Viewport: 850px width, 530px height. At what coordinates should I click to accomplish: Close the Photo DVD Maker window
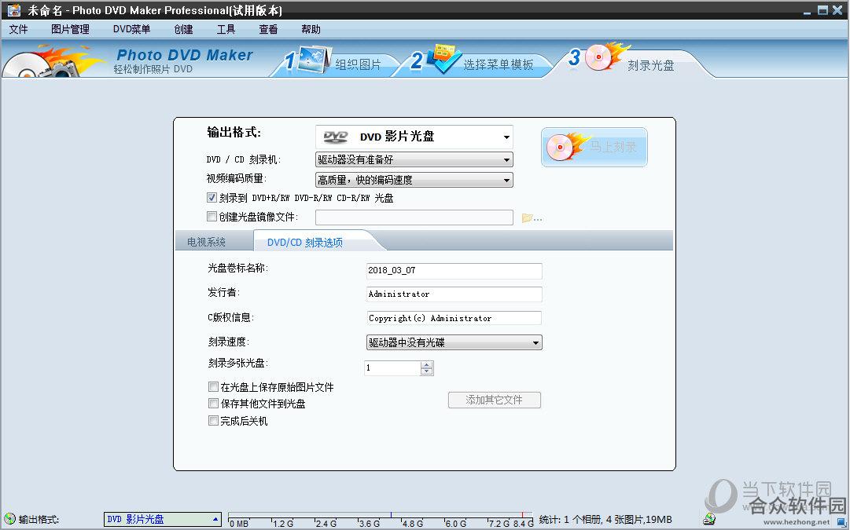pos(838,9)
